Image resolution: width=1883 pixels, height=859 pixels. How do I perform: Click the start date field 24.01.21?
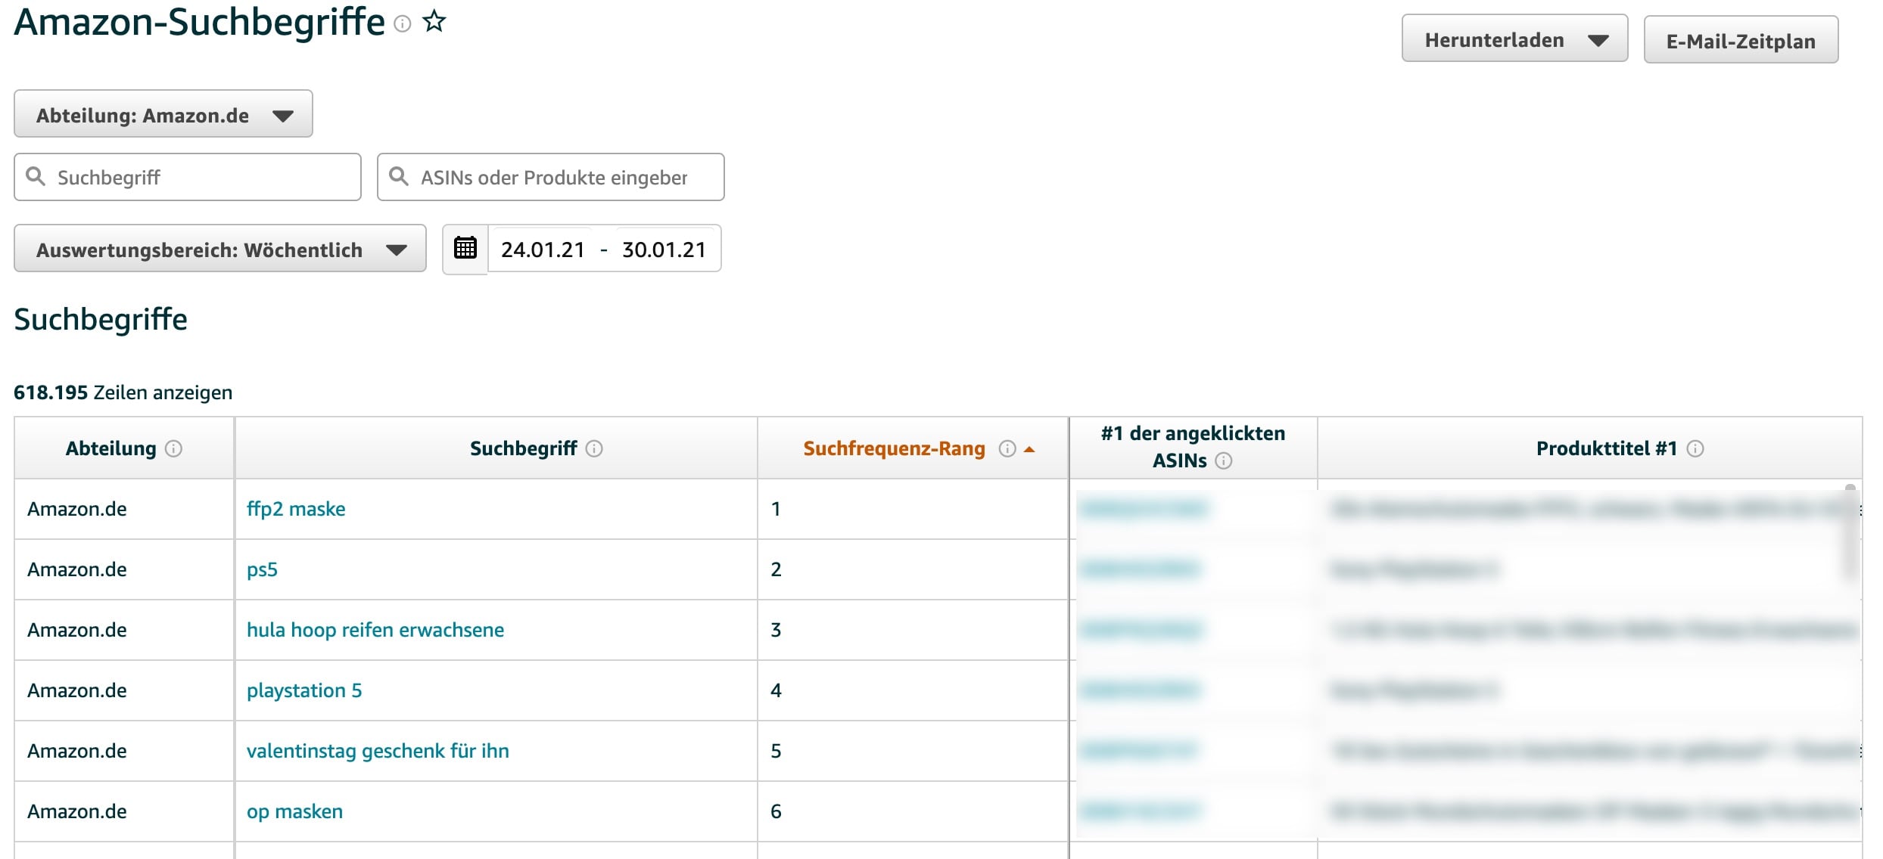tap(543, 248)
